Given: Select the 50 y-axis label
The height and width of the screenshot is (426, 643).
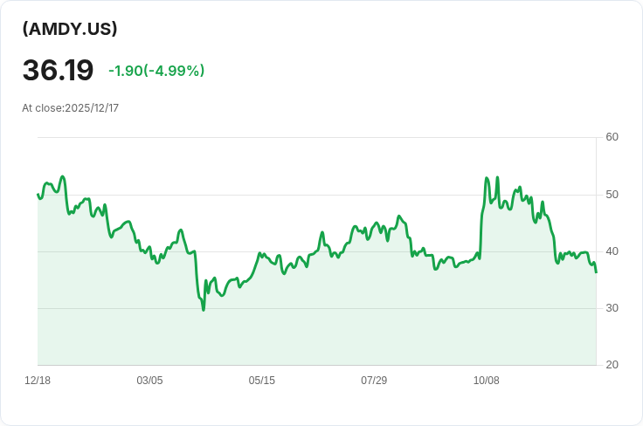Looking at the screenshot, I should 612,194.
